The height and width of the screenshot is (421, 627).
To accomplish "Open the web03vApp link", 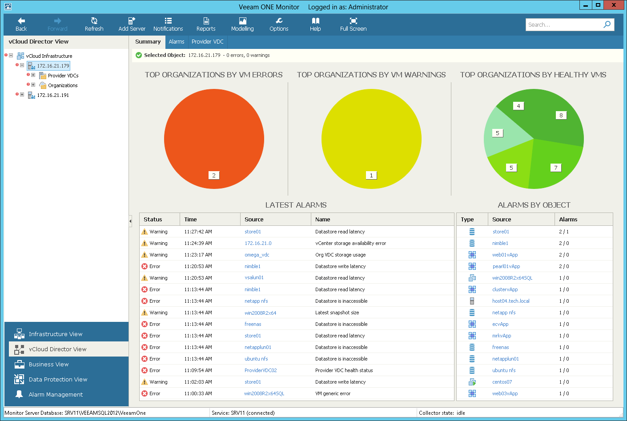I will 505,393.
